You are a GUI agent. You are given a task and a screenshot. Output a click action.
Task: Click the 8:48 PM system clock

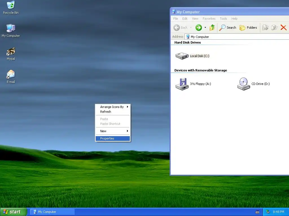coord(279,212)
